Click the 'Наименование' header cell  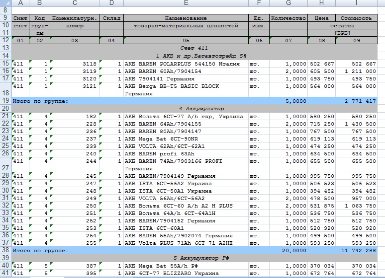[186, 18]
